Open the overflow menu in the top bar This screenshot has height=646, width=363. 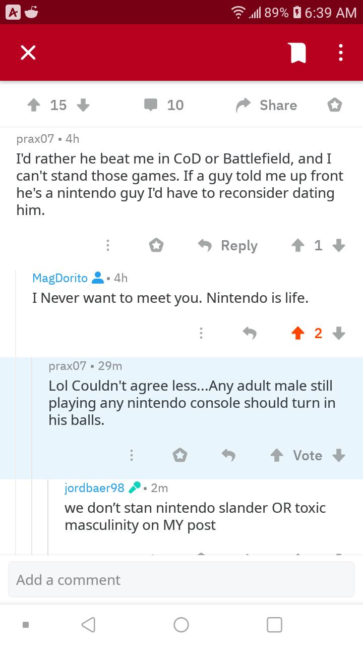pyautogui.click(x=340, y=52)
